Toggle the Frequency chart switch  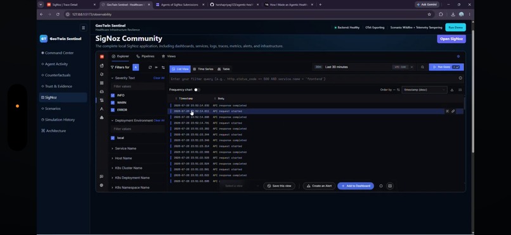coord(197,90)
